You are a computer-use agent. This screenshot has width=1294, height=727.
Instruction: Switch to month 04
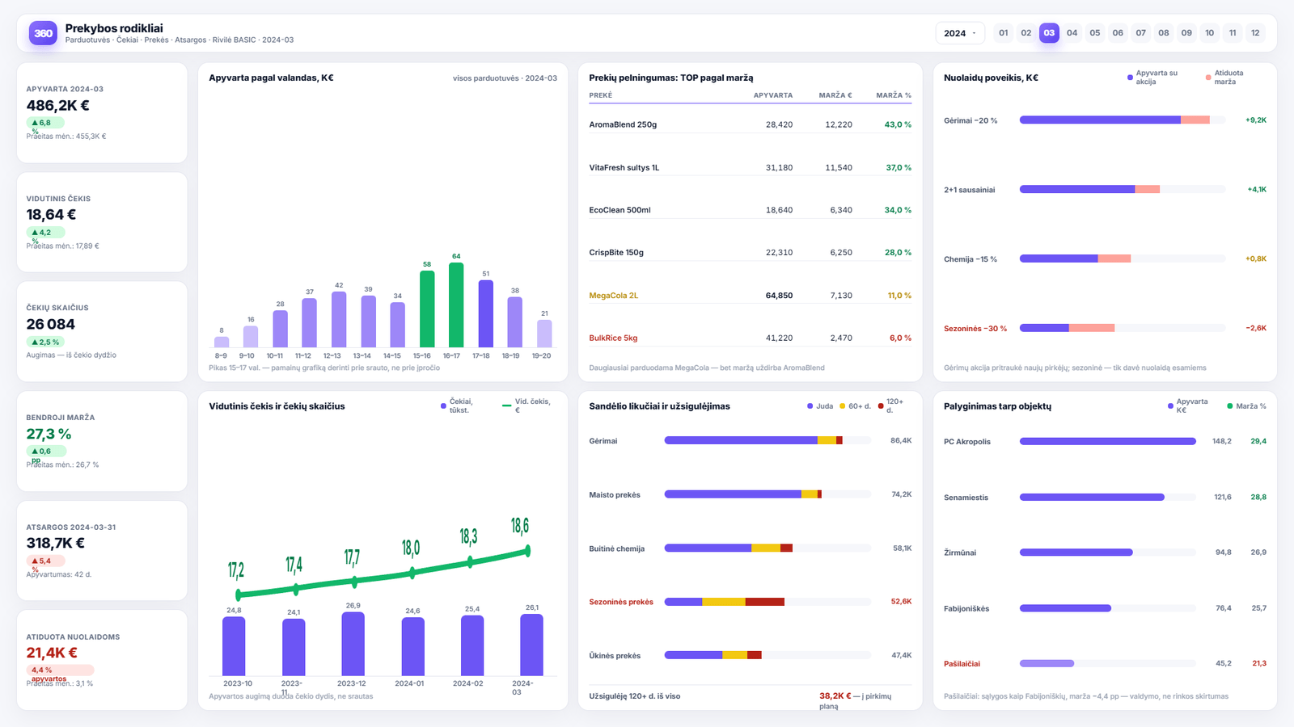pos(1072,33)
